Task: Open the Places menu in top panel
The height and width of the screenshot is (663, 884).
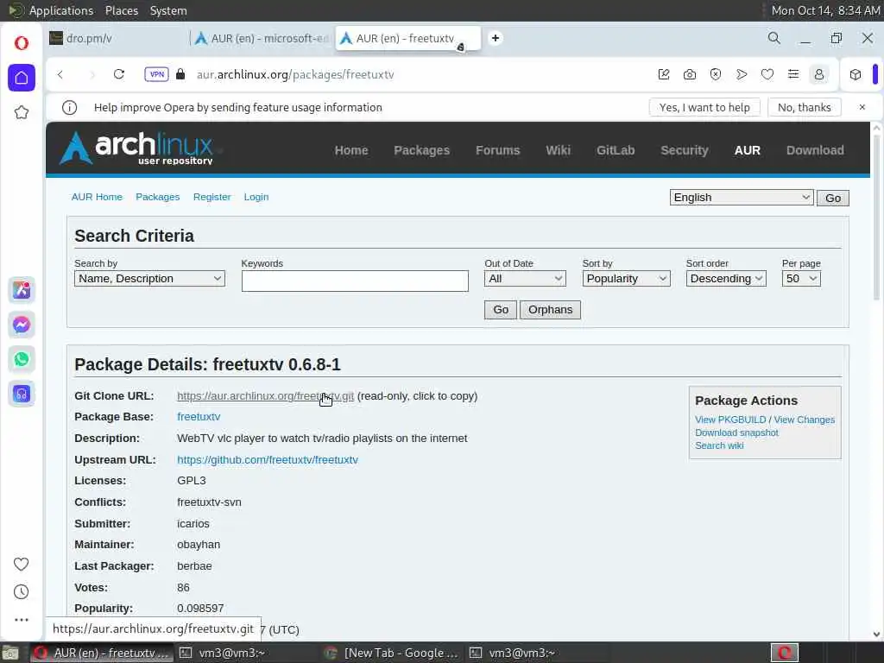Action: point(121,10)
